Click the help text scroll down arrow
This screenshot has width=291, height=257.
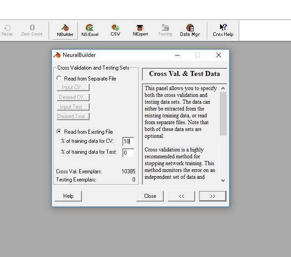click(223, 180)
